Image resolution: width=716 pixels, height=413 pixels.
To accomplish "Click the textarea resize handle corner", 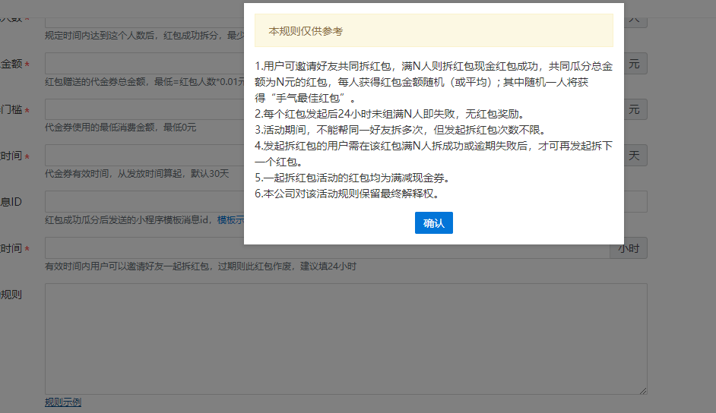I will coord(643,391).
